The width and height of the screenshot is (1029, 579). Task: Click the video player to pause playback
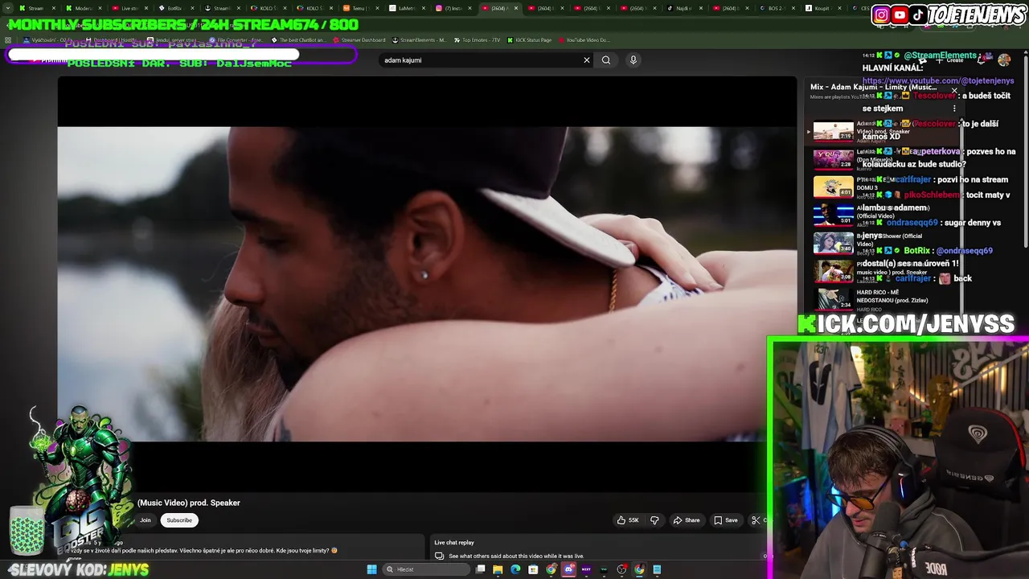[426, 283]
